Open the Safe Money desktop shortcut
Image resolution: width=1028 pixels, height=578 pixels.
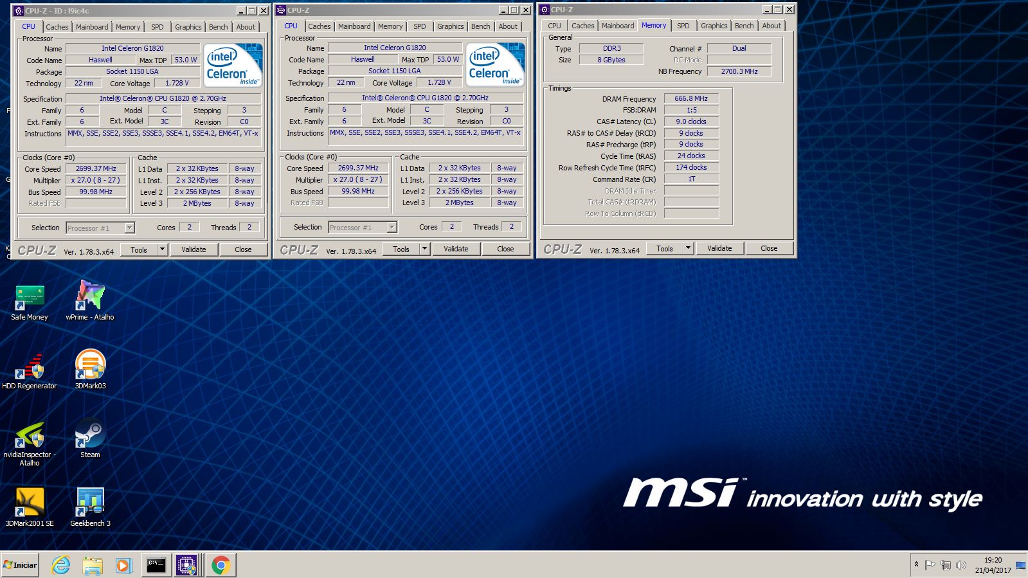[x=30, y=302]
